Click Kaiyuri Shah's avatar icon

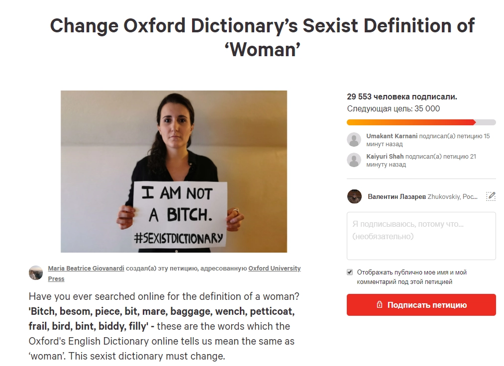(354, 160)
